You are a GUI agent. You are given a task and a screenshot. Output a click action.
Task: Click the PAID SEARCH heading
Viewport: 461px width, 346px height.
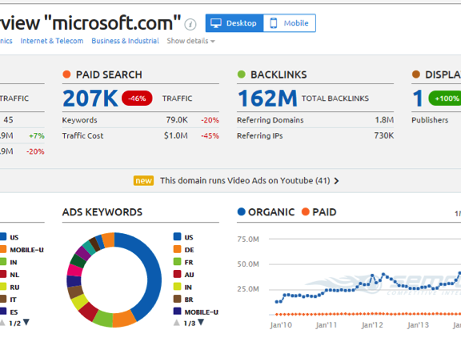pos(109,74)
